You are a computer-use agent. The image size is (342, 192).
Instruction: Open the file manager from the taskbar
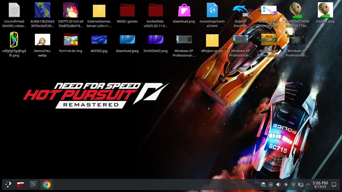[21, 184]
